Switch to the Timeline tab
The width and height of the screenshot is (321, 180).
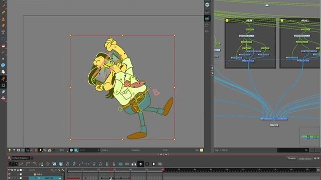[292, 158]
